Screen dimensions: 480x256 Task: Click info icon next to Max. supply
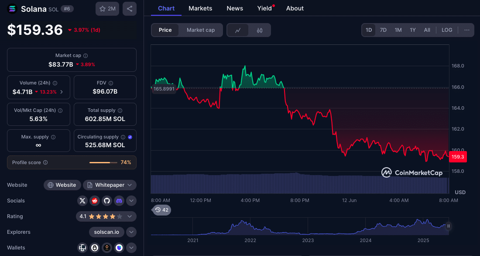[53, 137]
